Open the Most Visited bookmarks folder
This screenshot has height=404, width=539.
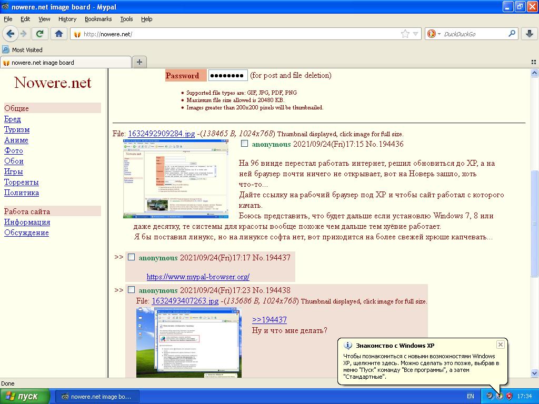(x=22, y=50)
